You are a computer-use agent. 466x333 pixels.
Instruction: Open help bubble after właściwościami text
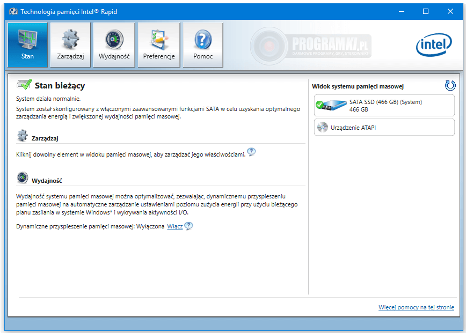251,152
